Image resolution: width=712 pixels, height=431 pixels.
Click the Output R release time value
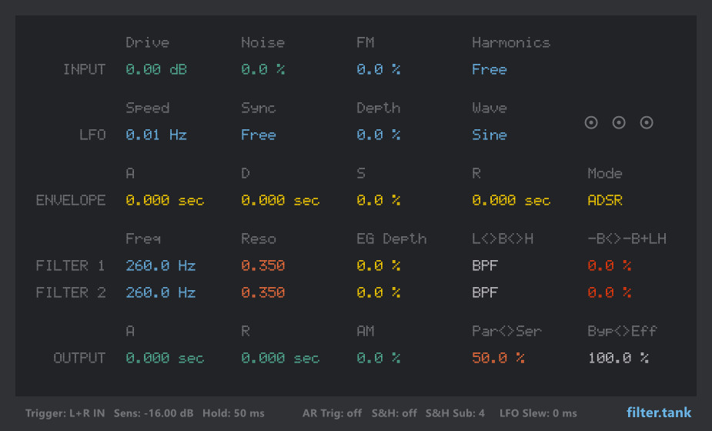tap(280, 359)
